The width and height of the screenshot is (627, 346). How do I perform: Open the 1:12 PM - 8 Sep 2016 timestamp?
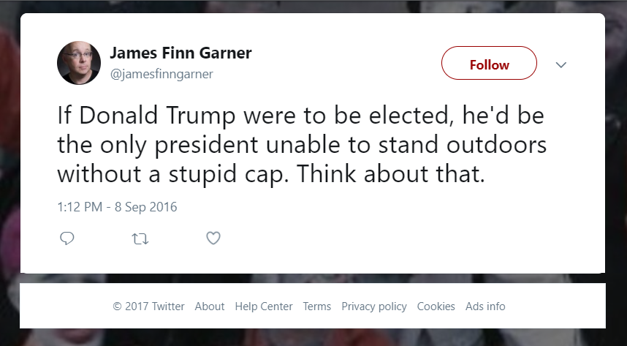pos(117,207)
